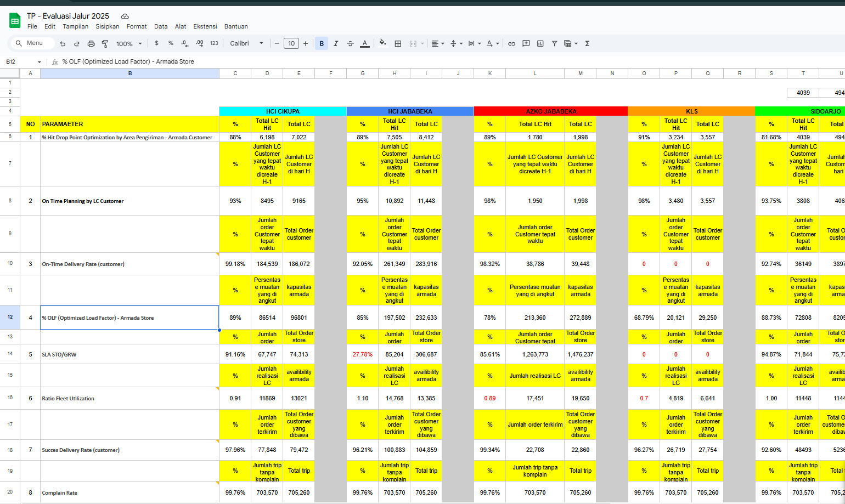845x504 pixels.
Task: Open the Calibri font dropdown
Action: tap(246, 43)
